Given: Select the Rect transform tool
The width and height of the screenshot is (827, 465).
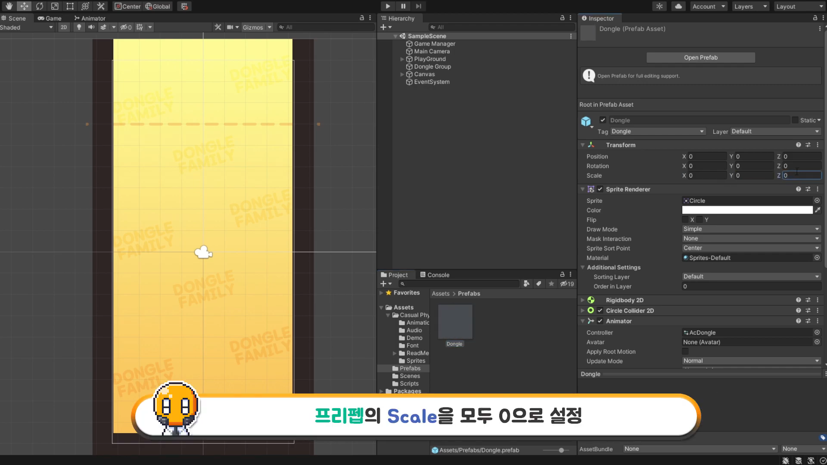Looking at the screenshot, I should [x=70, y=6].
